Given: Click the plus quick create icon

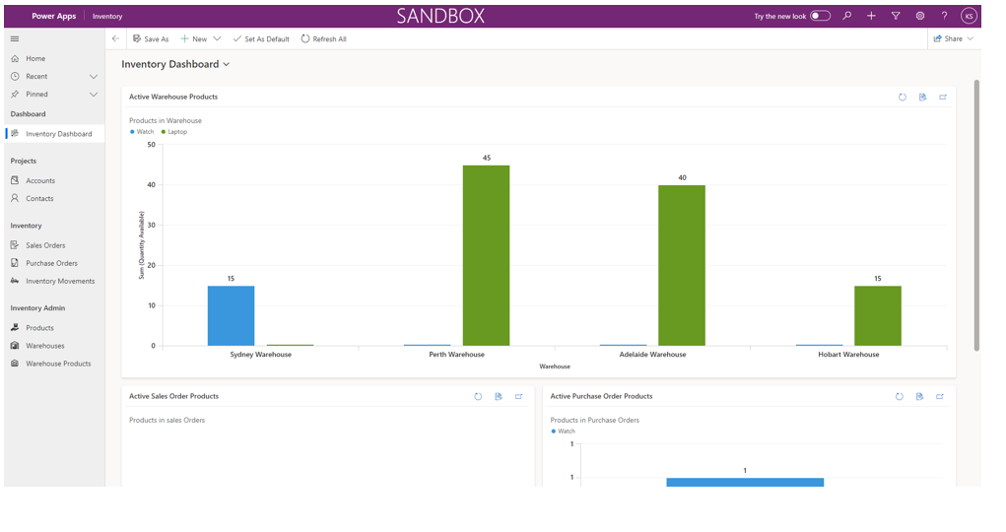Looking at the screenshot, I should pyautogui.click(x=871, y=16).
